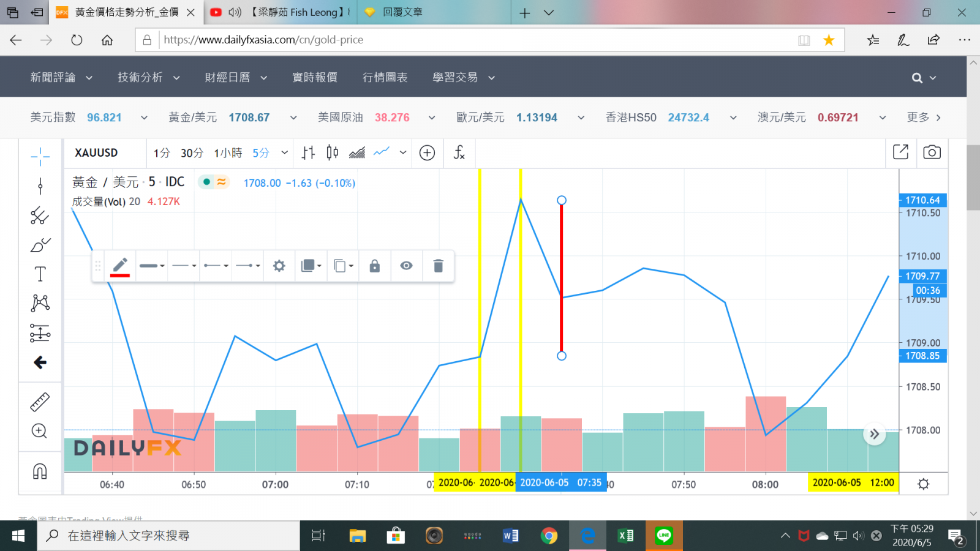Hide the selected drawing with eye icon
The height and width of the screenshot is (551, 980).
(x=406, y=266)
